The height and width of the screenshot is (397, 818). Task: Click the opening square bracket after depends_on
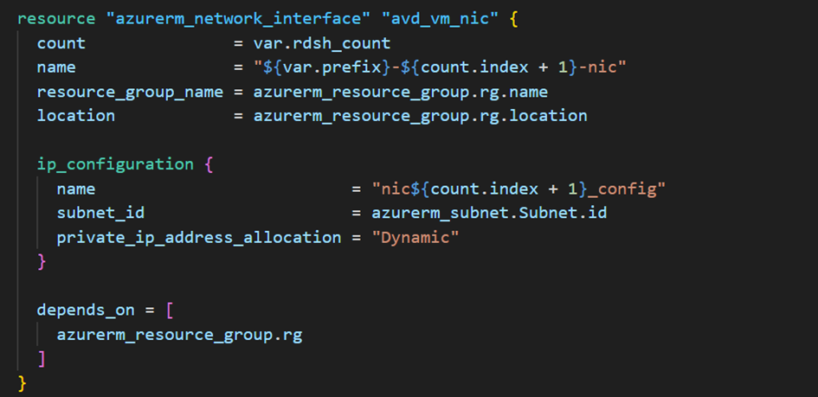tap(170, 310)
